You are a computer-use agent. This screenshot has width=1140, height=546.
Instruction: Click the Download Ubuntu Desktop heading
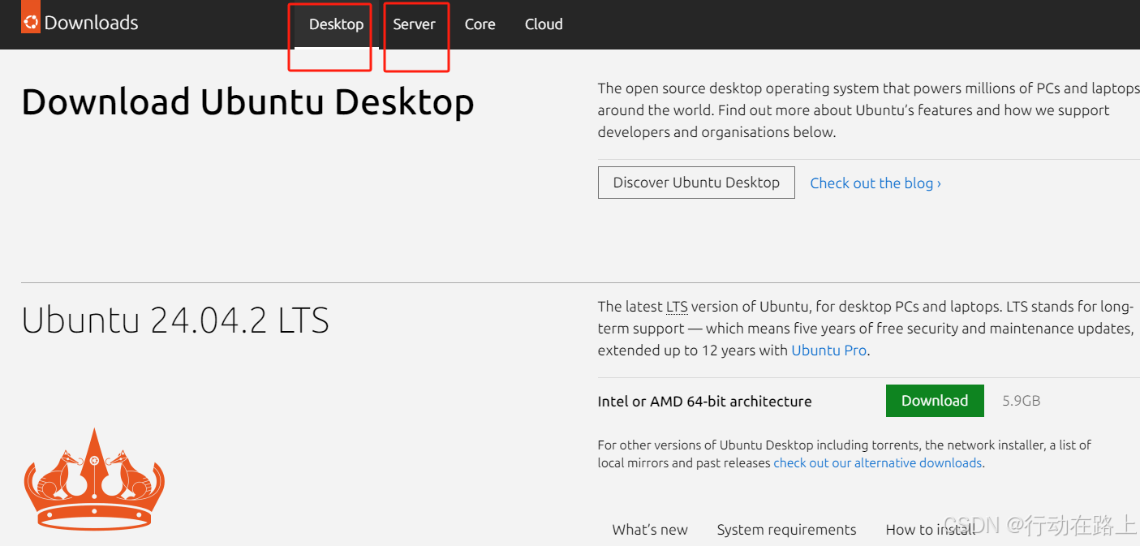pyautogui.click(x=247, y=102)
